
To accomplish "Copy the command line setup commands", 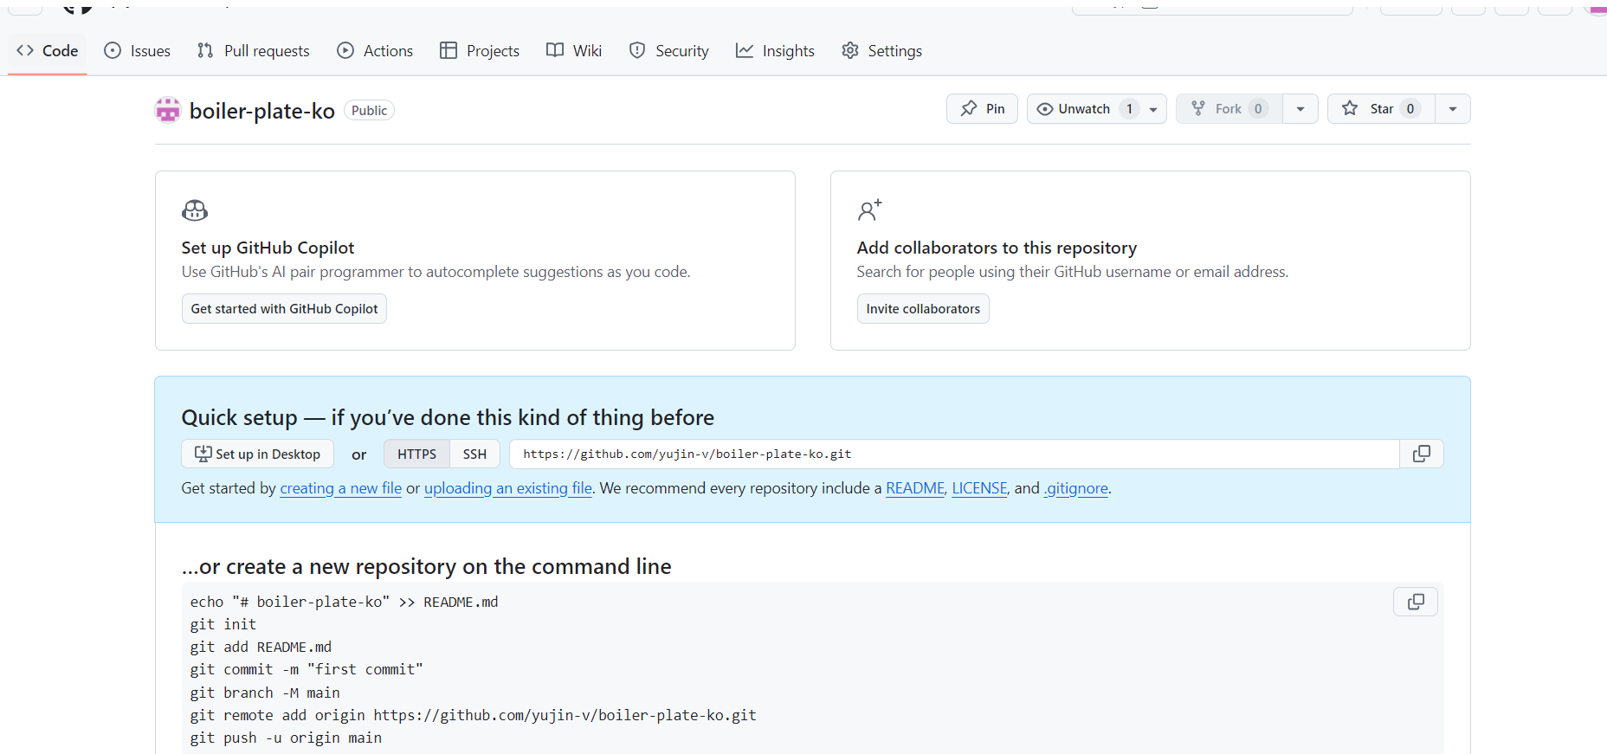I will coord(1416,602).
